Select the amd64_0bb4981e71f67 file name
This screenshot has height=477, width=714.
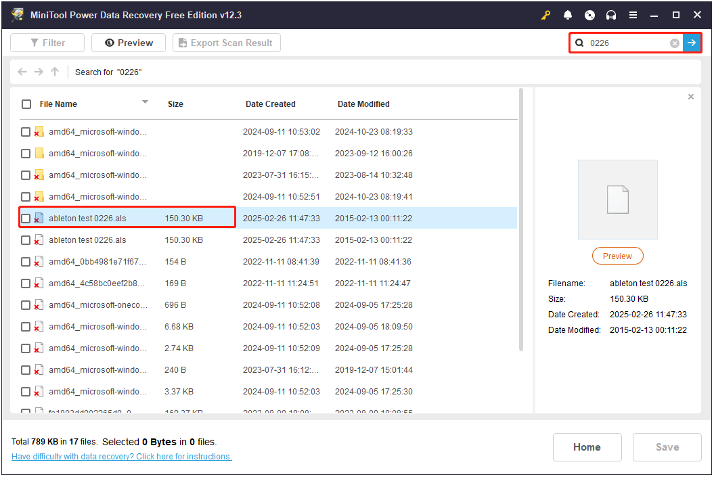click(97, 262)
